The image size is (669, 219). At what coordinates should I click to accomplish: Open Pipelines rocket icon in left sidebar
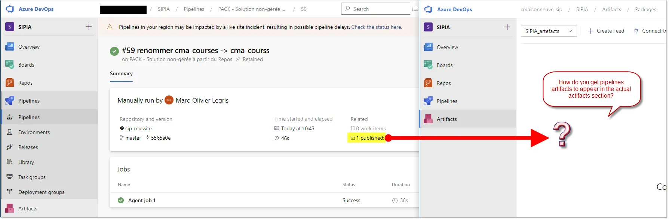(10, 101)
